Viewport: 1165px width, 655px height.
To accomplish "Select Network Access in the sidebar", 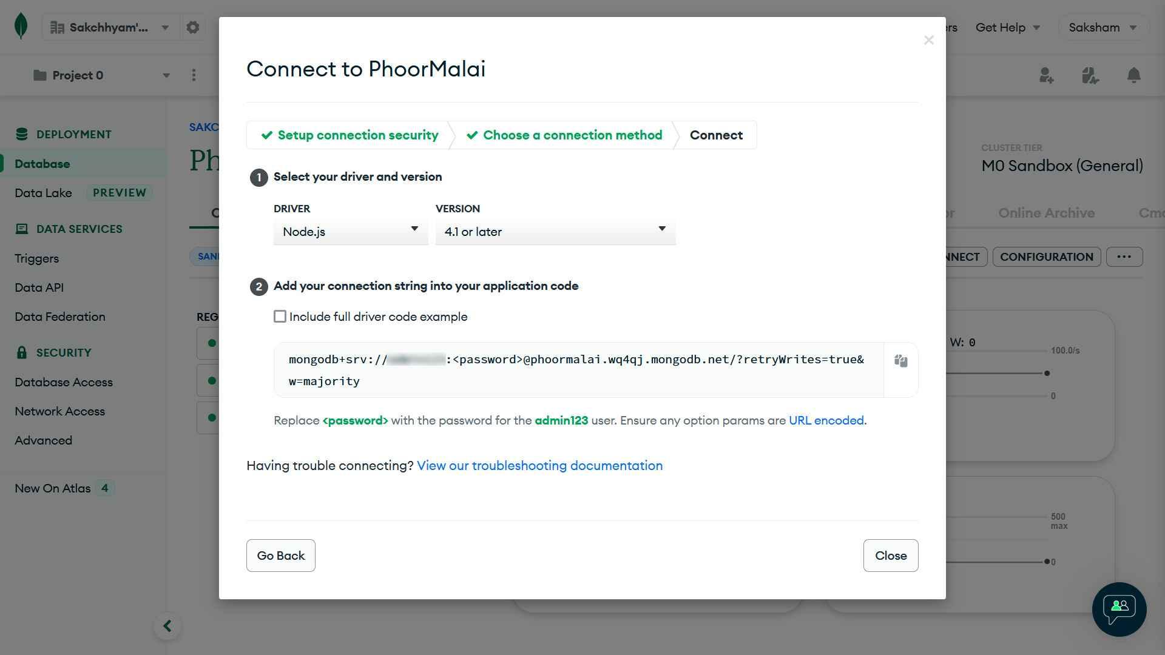I will tap(60, 411).
